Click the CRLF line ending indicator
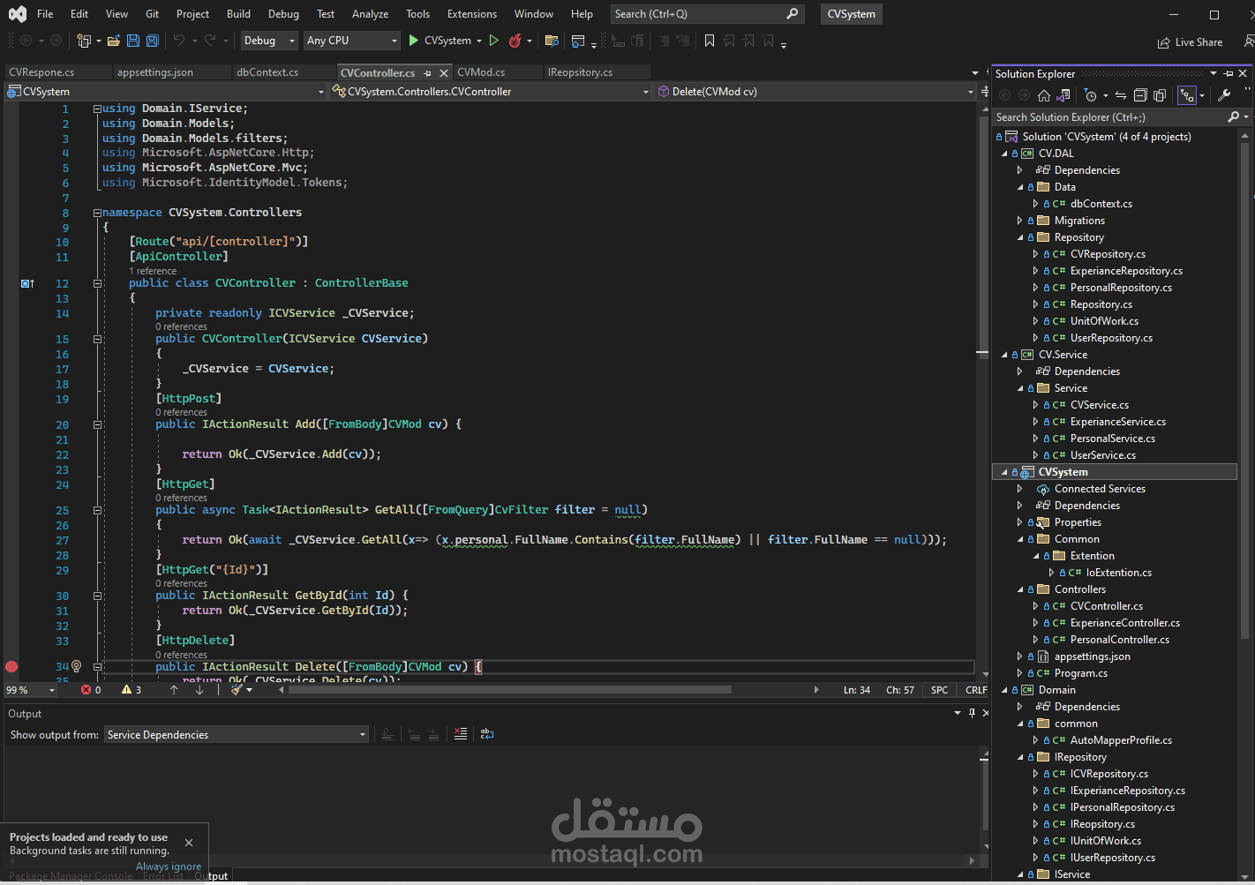Image resolution: width=1255 pixels, height=885 pixels. click(x=976, y=690)
